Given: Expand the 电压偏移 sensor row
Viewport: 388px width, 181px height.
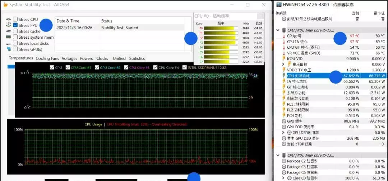Looking at the screenshot, I should (283, 65).
